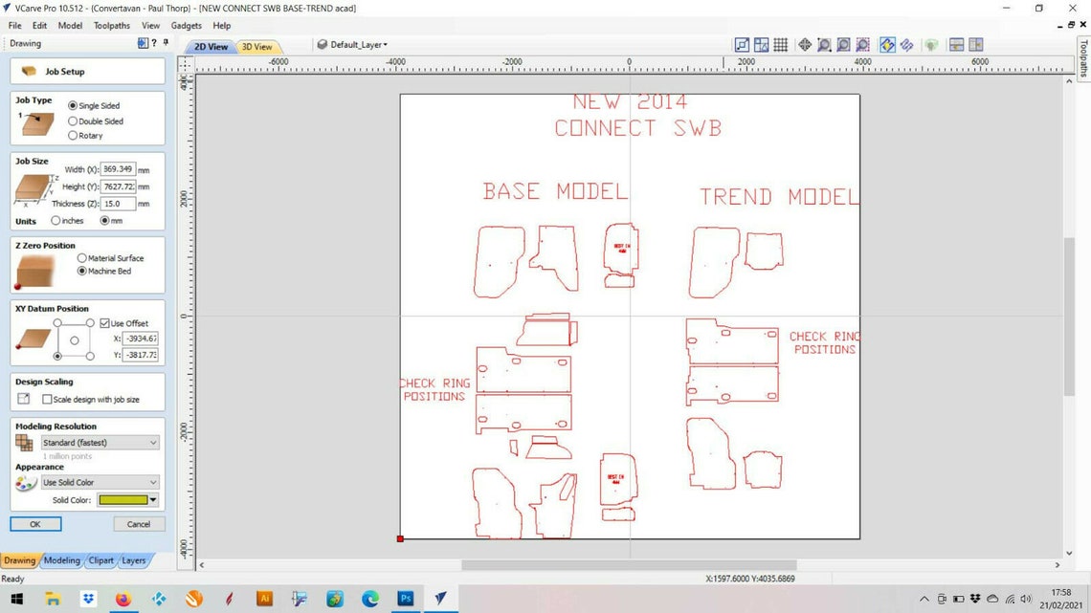
Task: Open the Windows Start menu
Action: (x=17, y=598)
